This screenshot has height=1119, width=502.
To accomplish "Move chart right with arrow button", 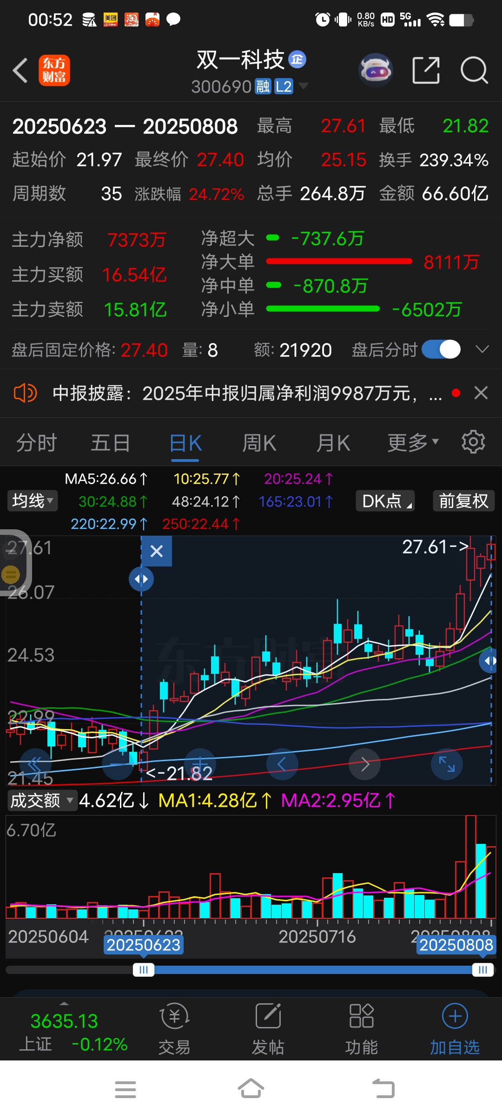I will click(x=365, y=764).
